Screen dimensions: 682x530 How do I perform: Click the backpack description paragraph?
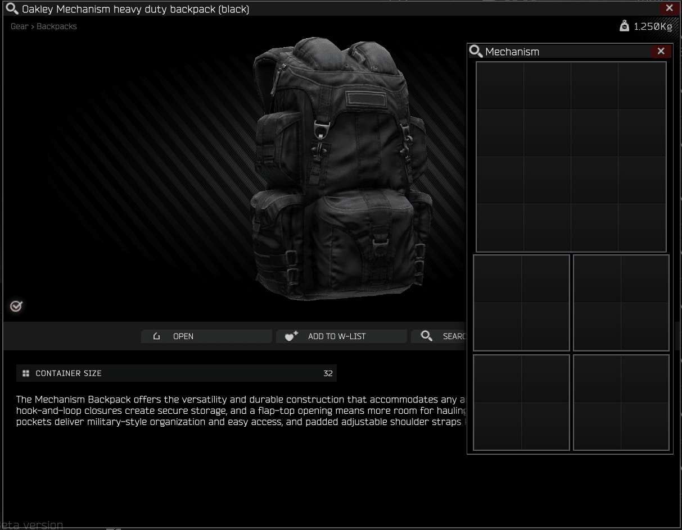(x=241, y=410)
